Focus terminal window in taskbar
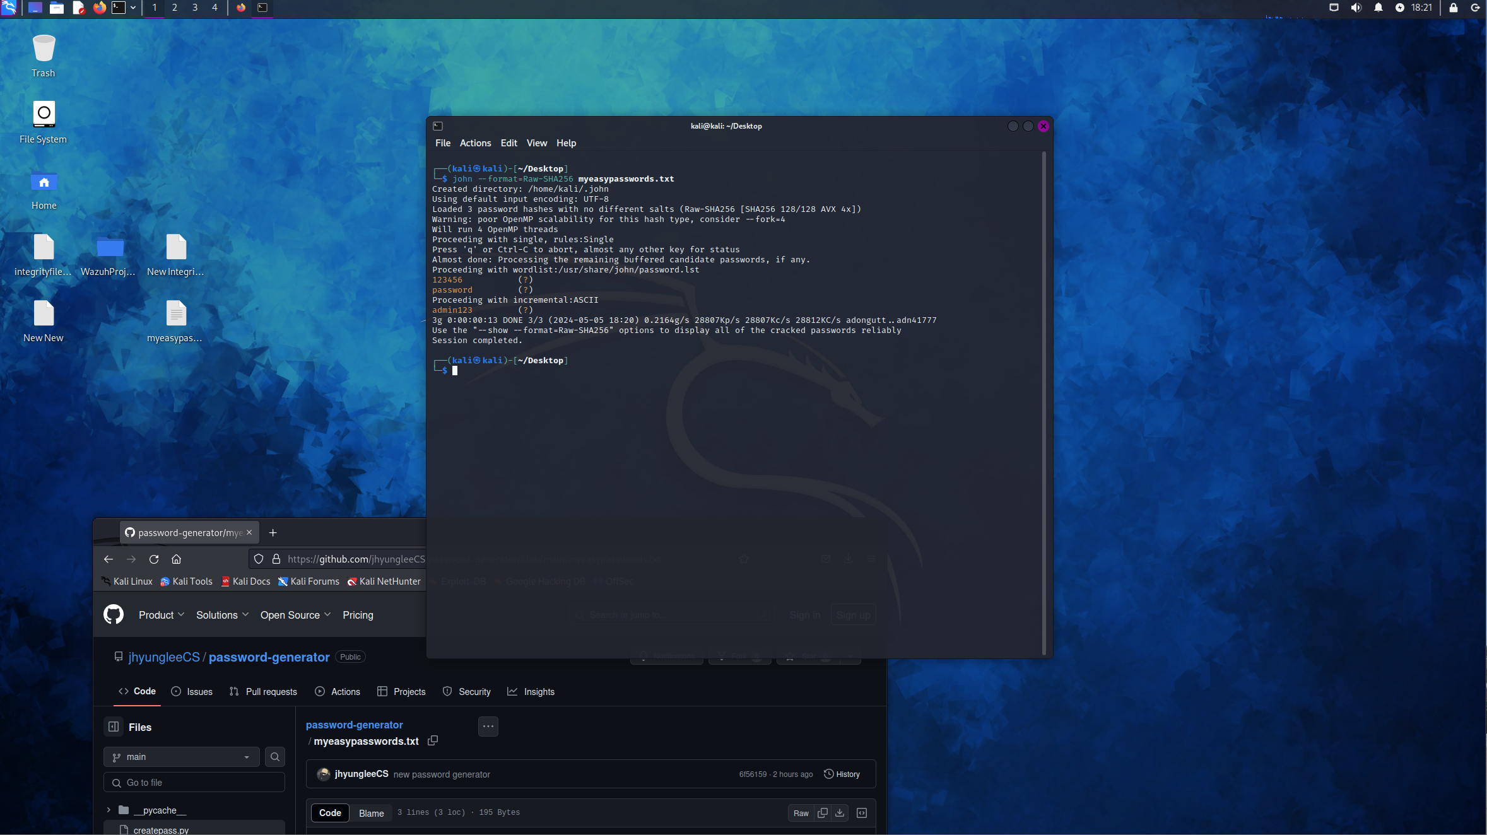The image size is (1487, 835). coord(262,8)
